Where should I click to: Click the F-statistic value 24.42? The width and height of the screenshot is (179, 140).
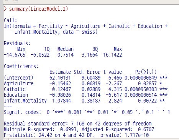46,135
